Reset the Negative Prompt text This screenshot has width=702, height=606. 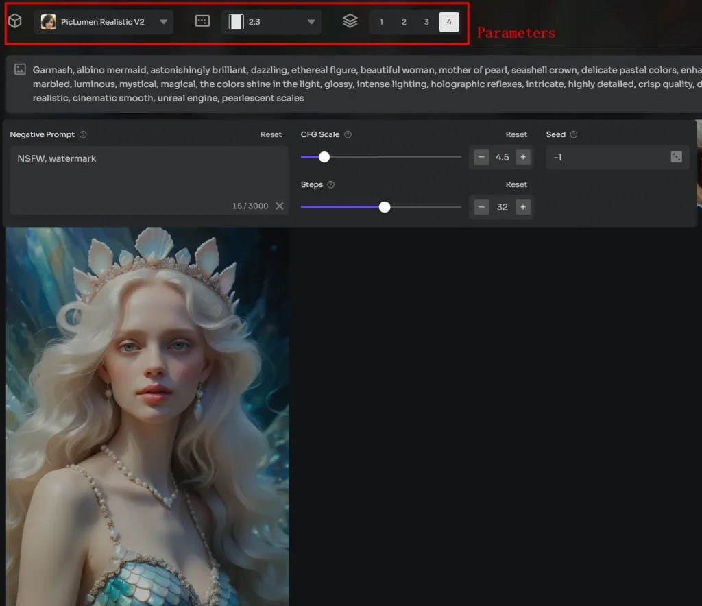pyautogui.click(x=271, y=135)
